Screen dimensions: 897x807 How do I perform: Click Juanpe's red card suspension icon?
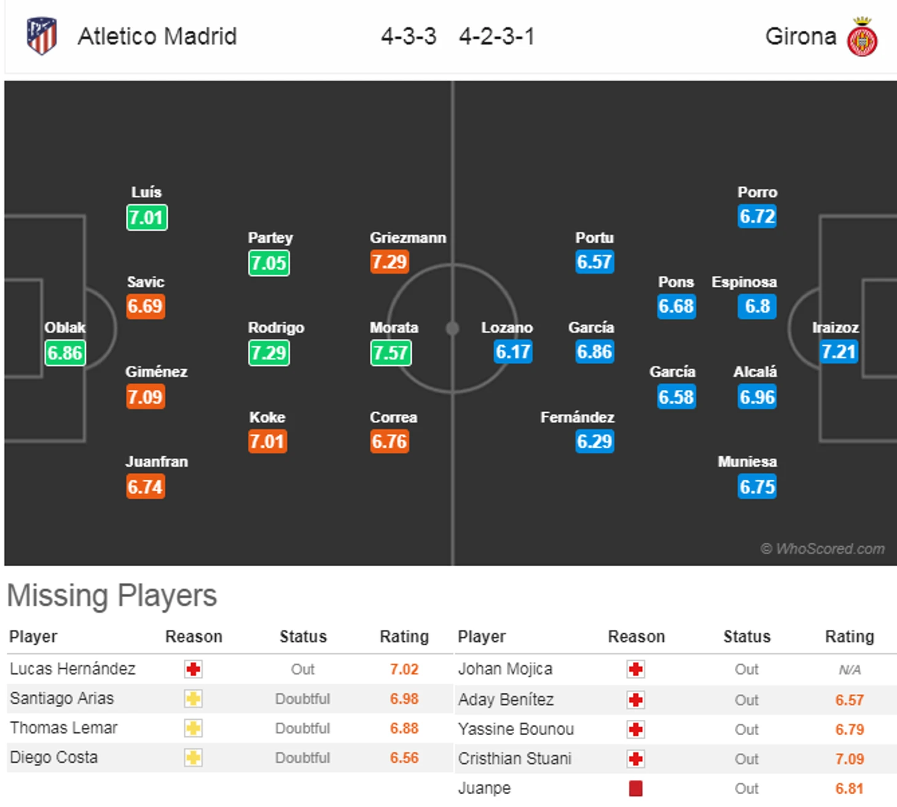(636, 788)
